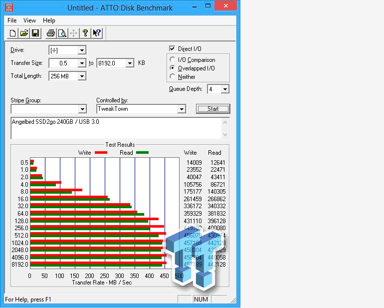
Task: Click the write value 175177
Action: pos(192,192)
